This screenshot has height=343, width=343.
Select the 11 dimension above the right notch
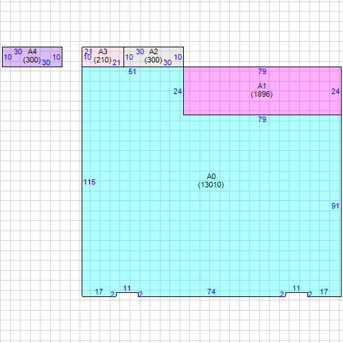click(296, 288)
